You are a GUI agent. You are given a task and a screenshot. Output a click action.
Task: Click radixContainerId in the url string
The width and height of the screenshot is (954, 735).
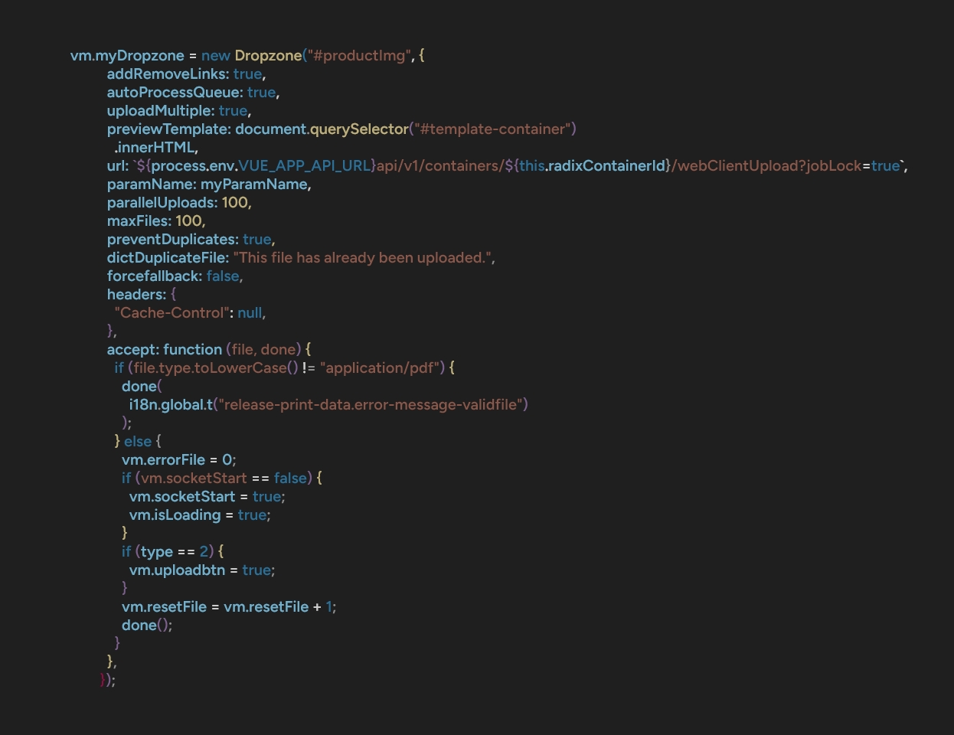(606, 166)
